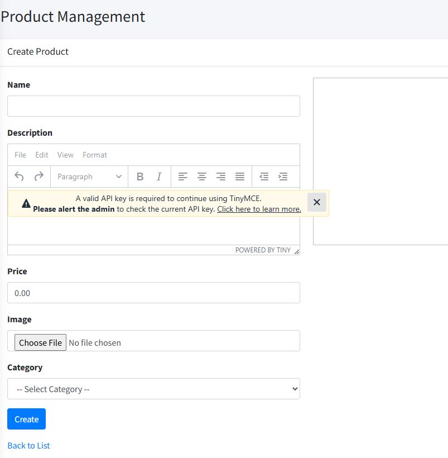
Task: Focus the product Name input field
Action: [153, 106]
